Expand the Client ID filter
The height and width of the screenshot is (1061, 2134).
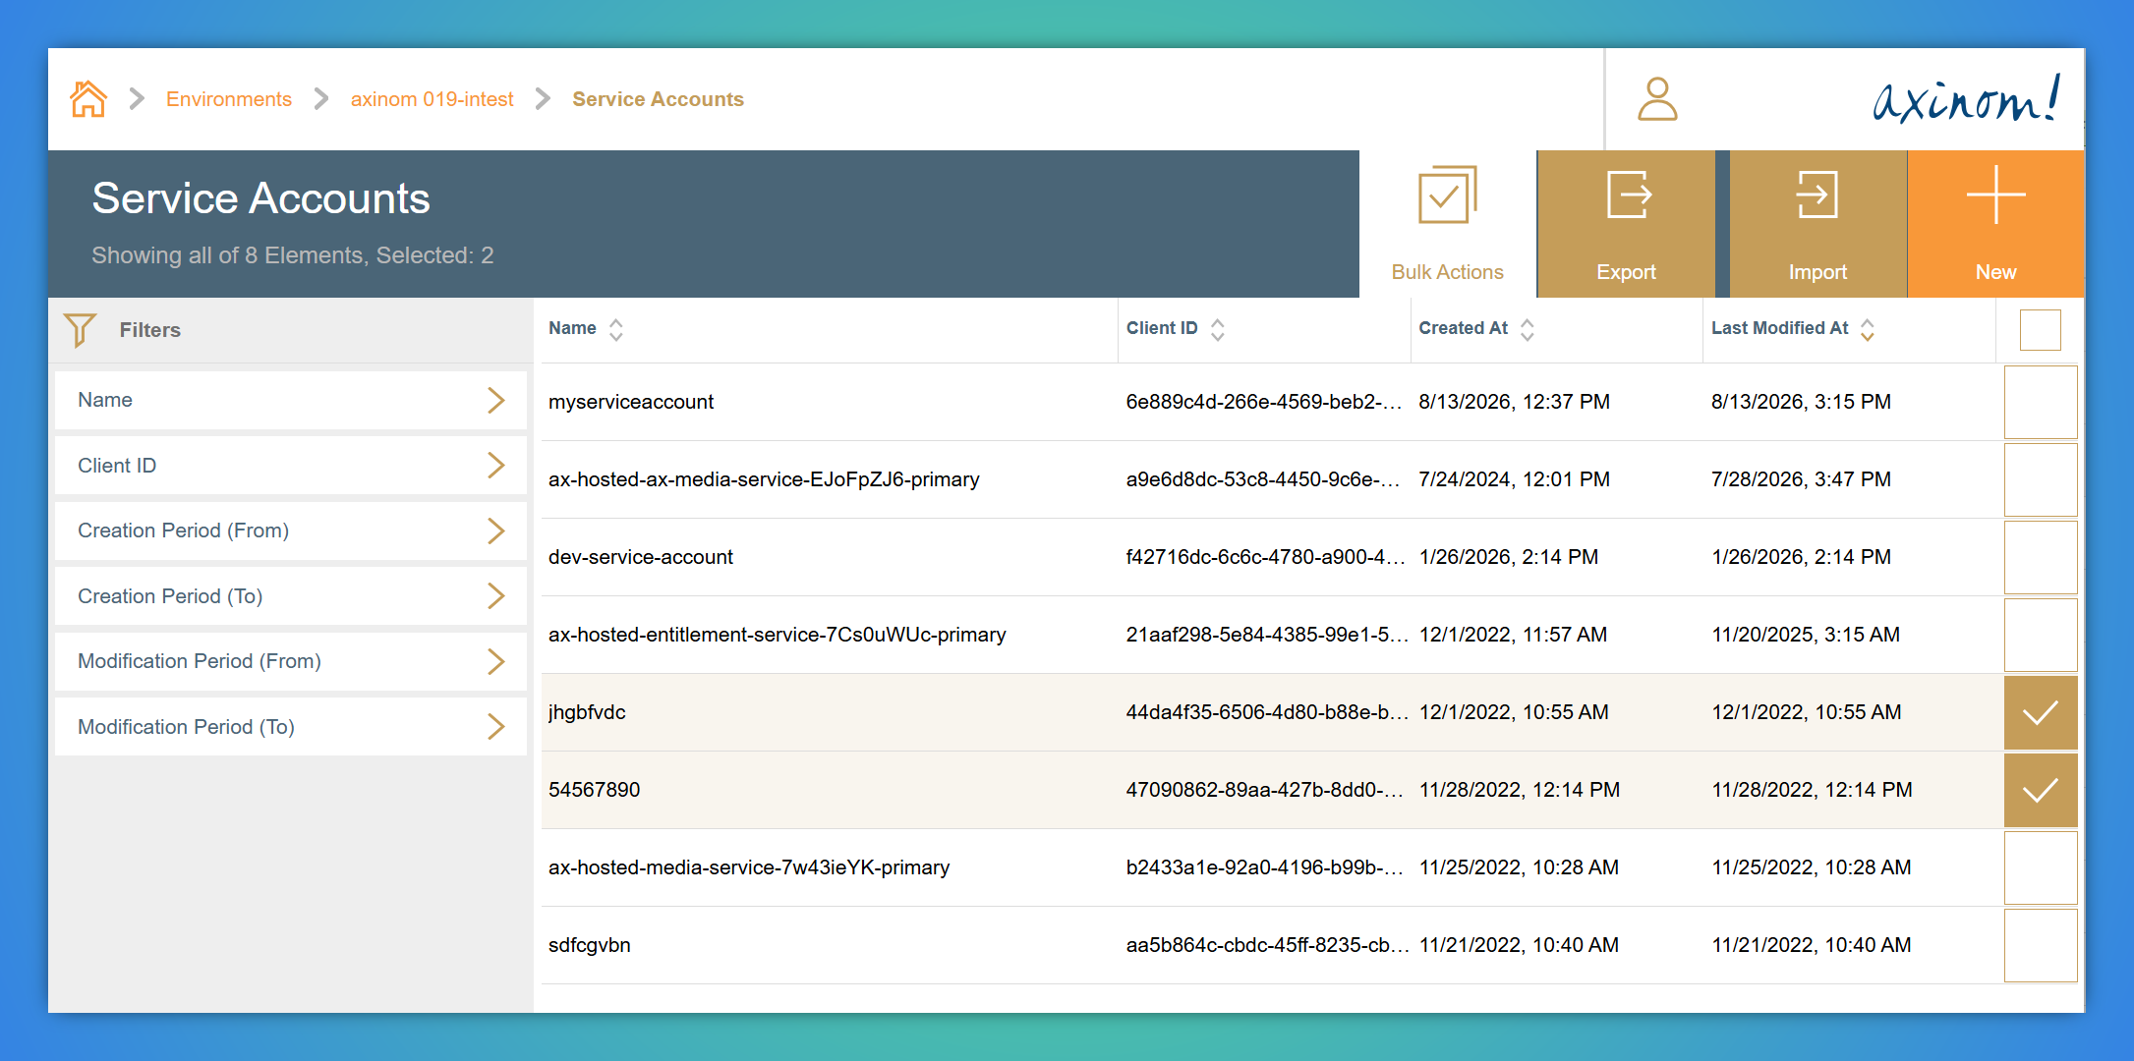click(291, 466)
